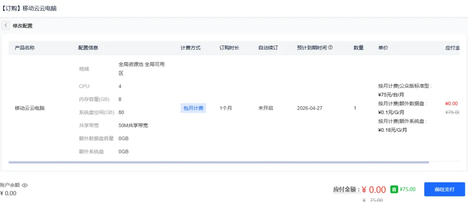Click the 订购时长 column header
Image resolution: width=468 pixels, height=202 pixels.
229,48
